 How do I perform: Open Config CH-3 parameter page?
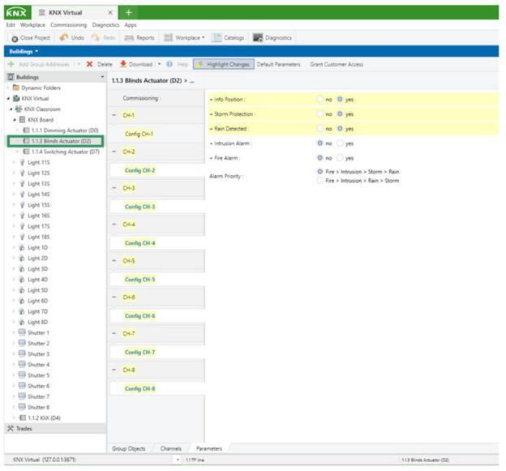coord(139,207)
